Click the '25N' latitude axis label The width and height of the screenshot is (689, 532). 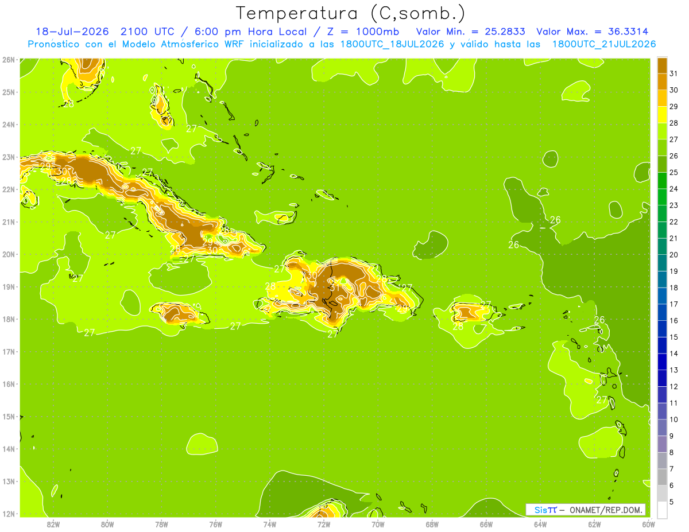coord(8,92)
